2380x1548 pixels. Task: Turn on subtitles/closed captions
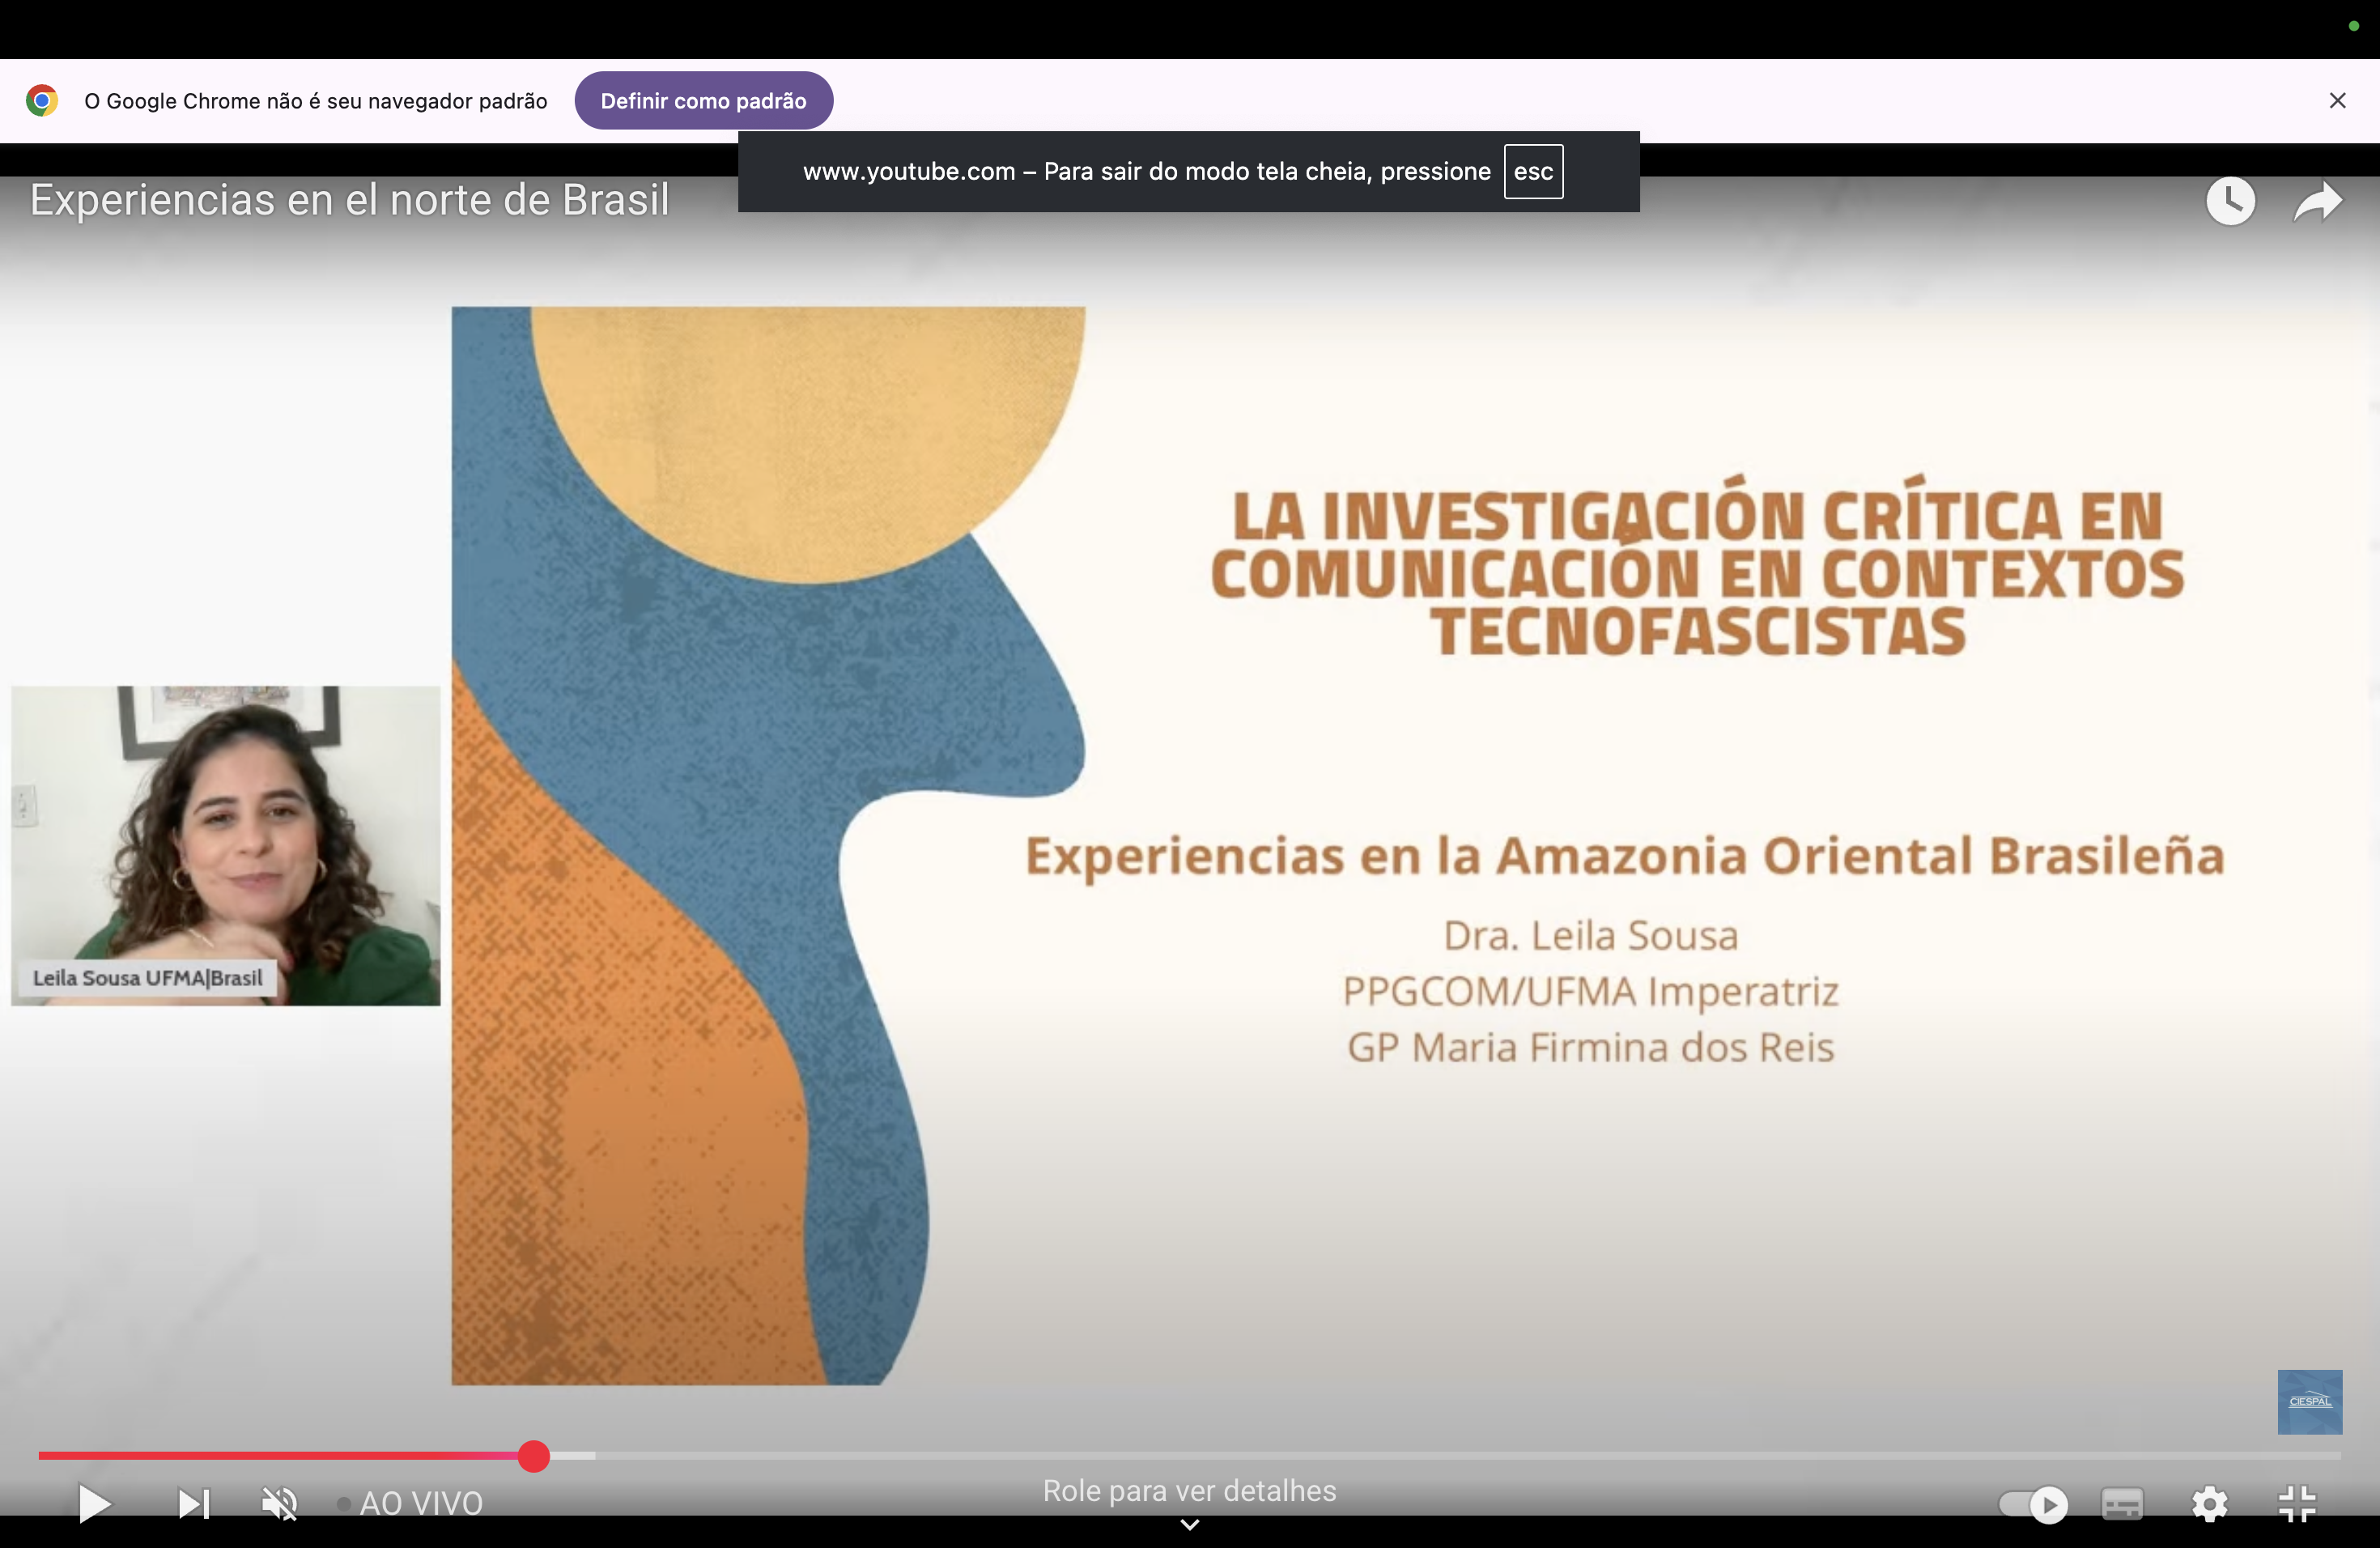pos(2122,1504)
